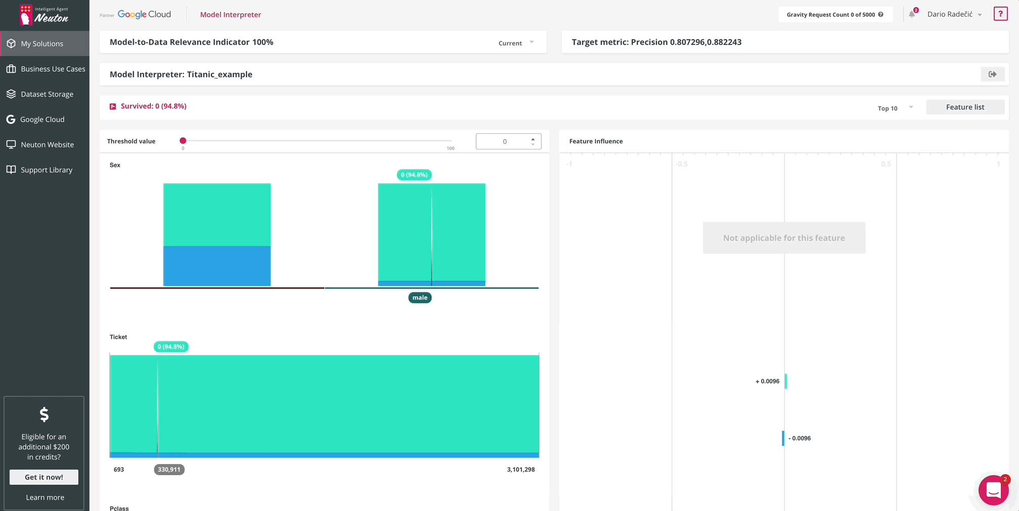Follow the Learn more link
The image size is (1019, 511).
tap(45, 497)
